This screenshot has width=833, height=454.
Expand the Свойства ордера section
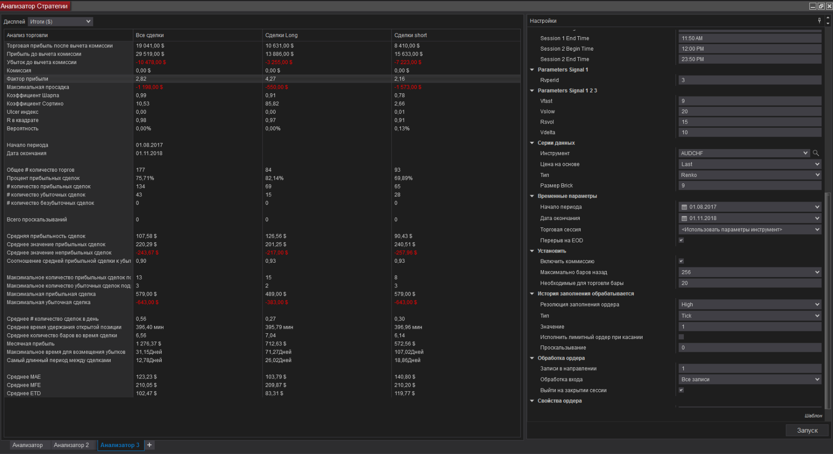coord(532,401)
